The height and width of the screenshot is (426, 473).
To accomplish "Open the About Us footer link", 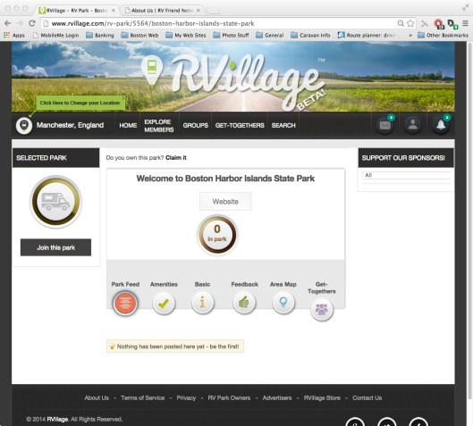I will [97, 398].
